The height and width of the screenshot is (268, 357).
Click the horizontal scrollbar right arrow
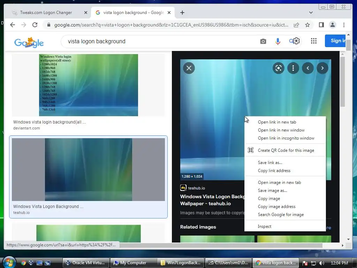tap(342, 245)
